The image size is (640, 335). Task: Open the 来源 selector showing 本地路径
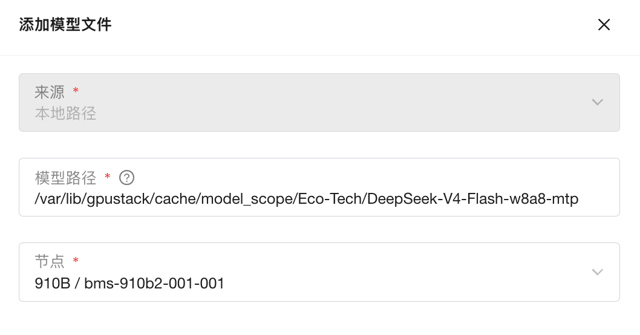click(x=302, y=103)
